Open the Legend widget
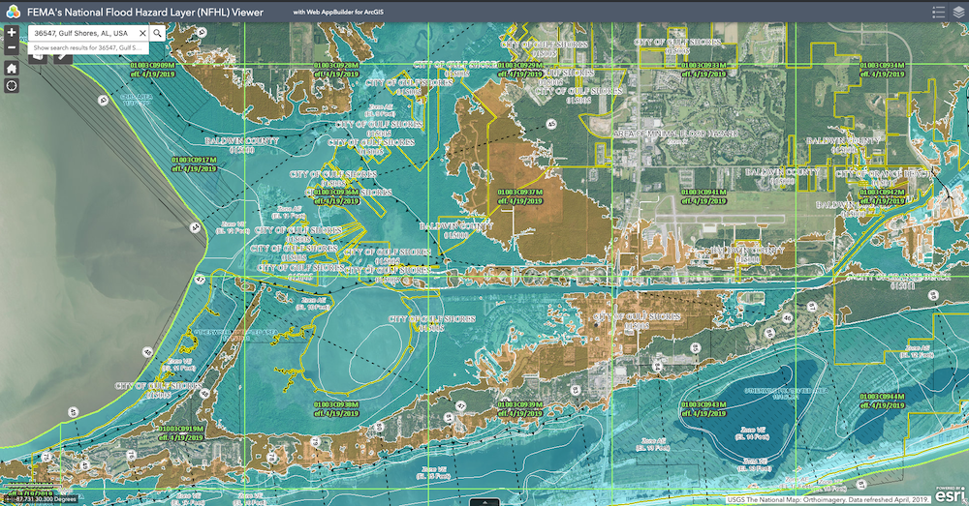969x506 pixels. (938, 12)
